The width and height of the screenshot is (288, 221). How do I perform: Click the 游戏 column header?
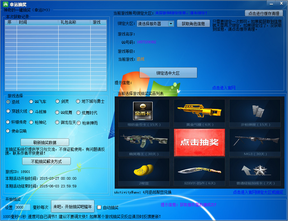[98, 22]
